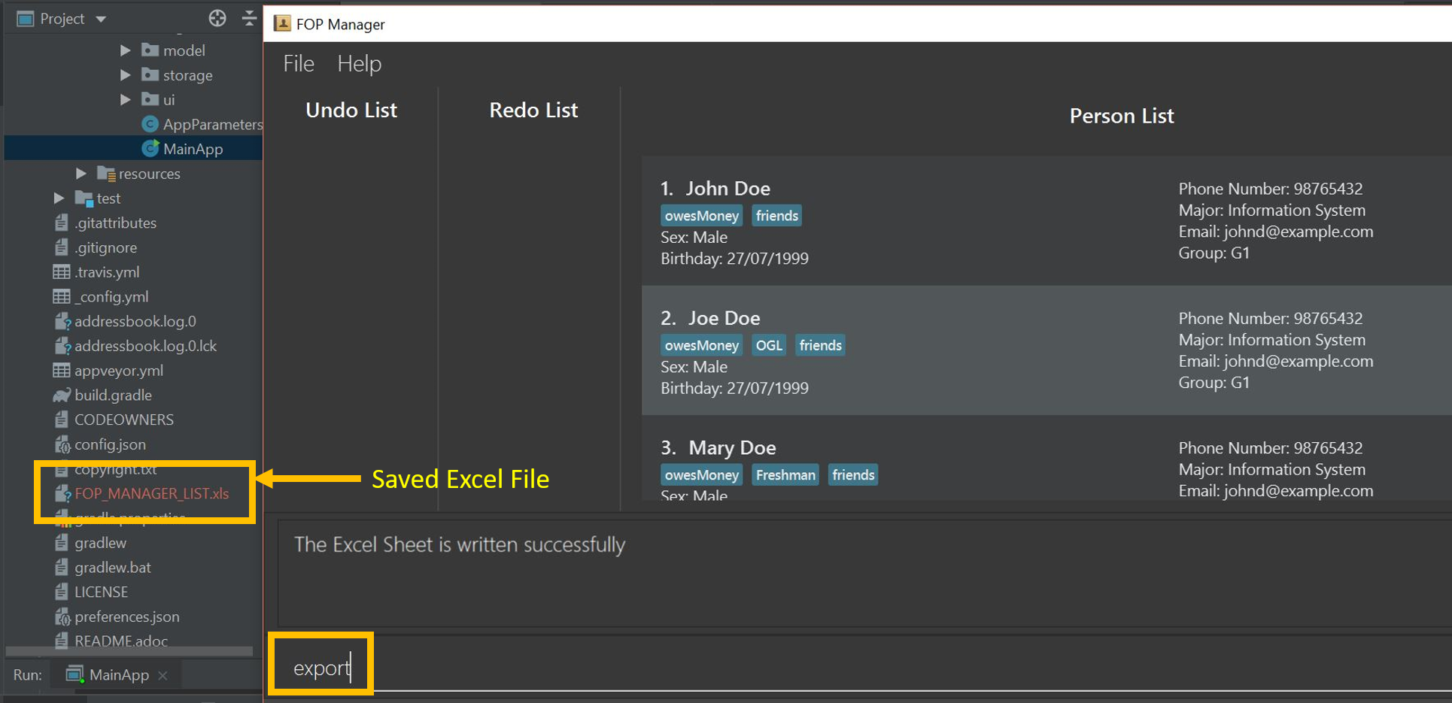Click the CODEOWNERS file icon
1452x703 pixels.
(62, 420)
